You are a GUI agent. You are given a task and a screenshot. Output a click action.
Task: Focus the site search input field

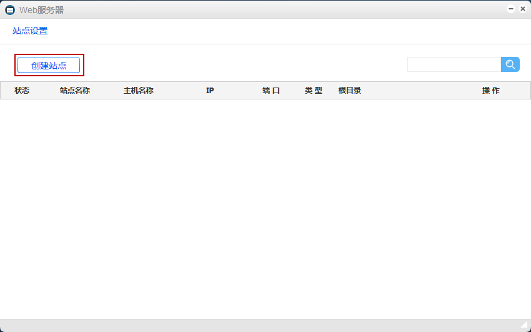pyautogui.click(x=454, y=64)
